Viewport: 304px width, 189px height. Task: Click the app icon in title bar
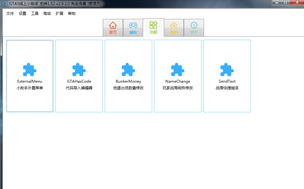point(5,3)
